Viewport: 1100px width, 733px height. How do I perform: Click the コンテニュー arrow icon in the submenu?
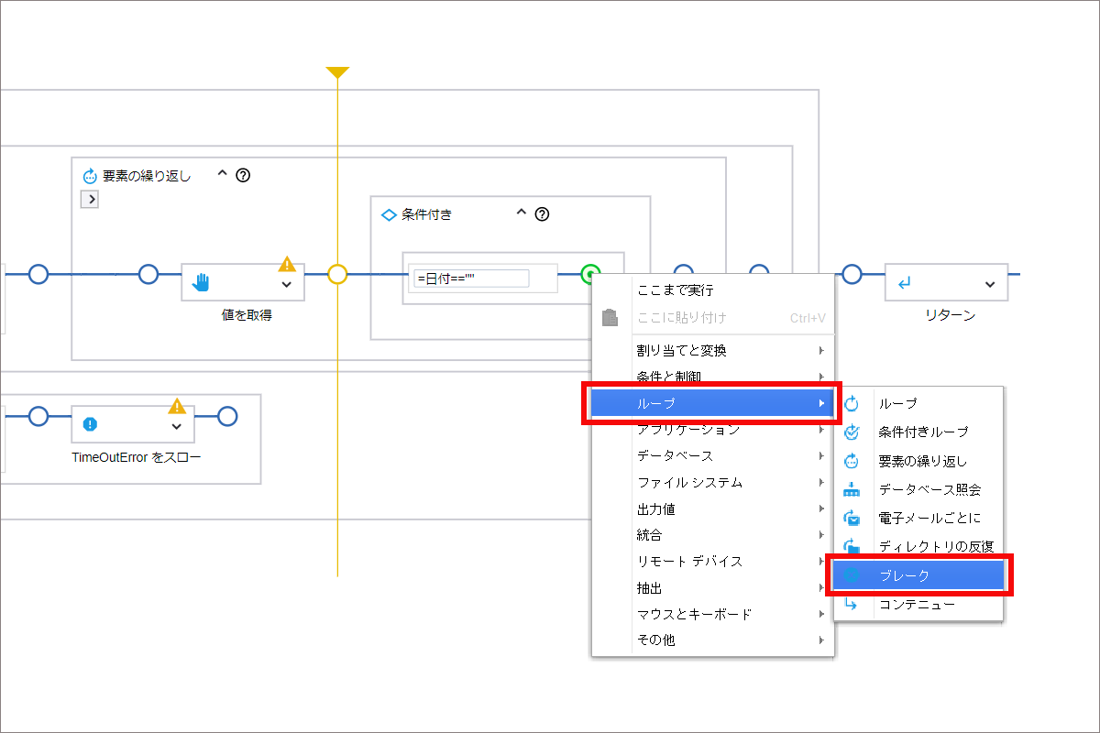pos(852,604)
